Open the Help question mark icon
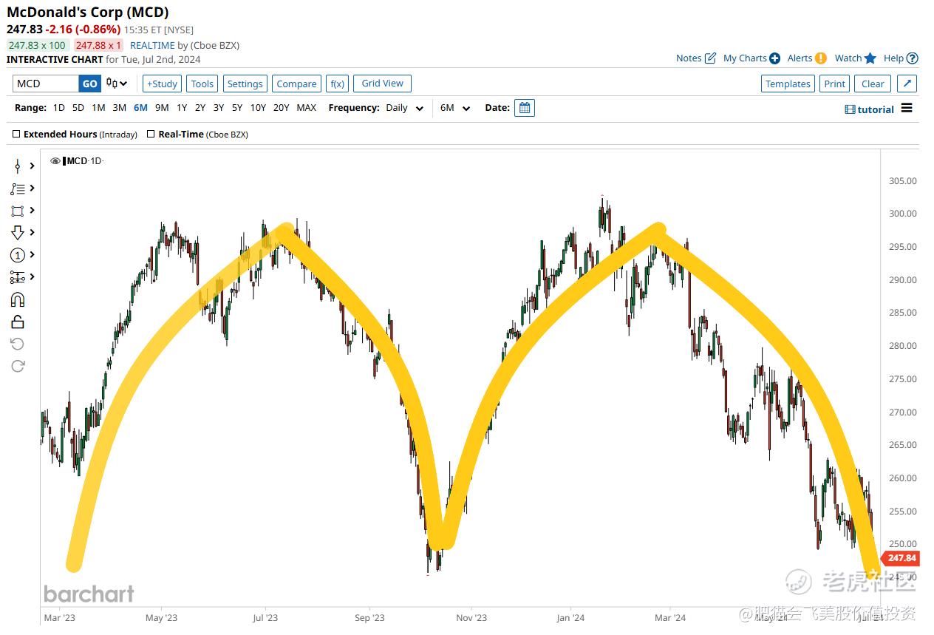Viewport: 934px width, 635px height. (x=913, y=58)
